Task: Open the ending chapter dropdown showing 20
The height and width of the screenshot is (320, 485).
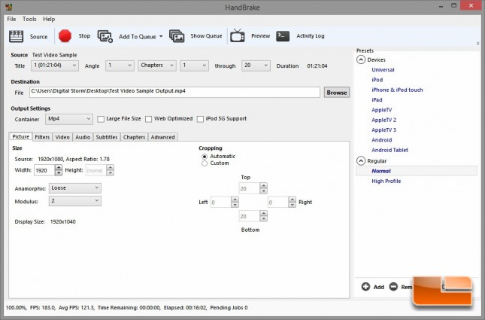Action: (256, 66)
